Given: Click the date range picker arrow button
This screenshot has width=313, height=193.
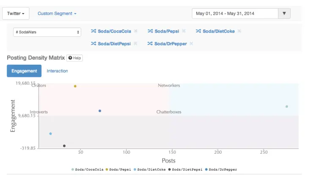Looking at the screenshot, I should pyautogui.click(x=284, y=14).
